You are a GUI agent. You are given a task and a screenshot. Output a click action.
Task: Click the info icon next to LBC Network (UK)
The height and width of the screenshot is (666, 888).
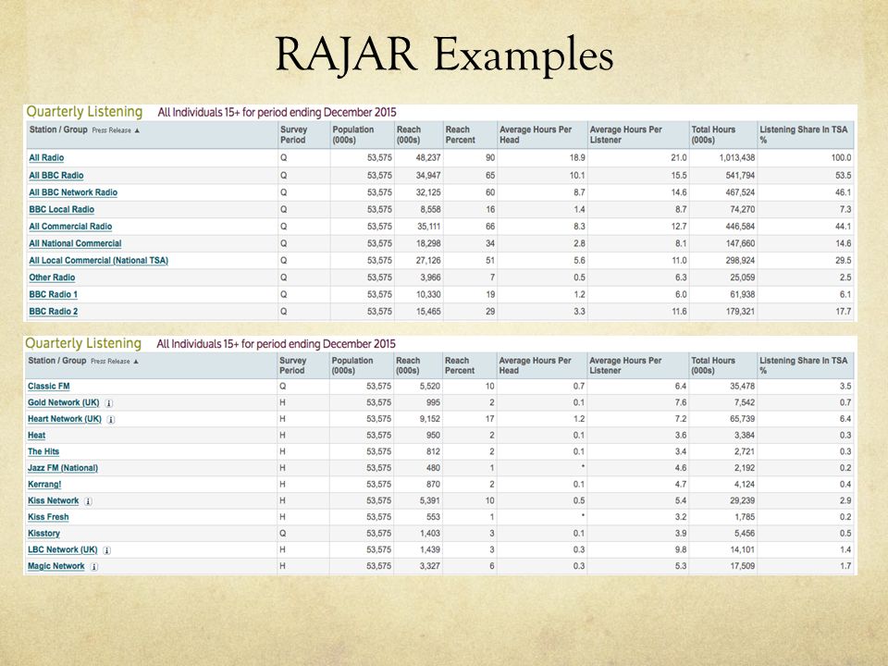pyautogui.click(x=107, y=550)
